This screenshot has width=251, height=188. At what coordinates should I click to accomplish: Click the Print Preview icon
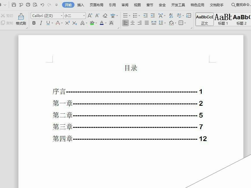pyautogui.click(x=35, y=5)
